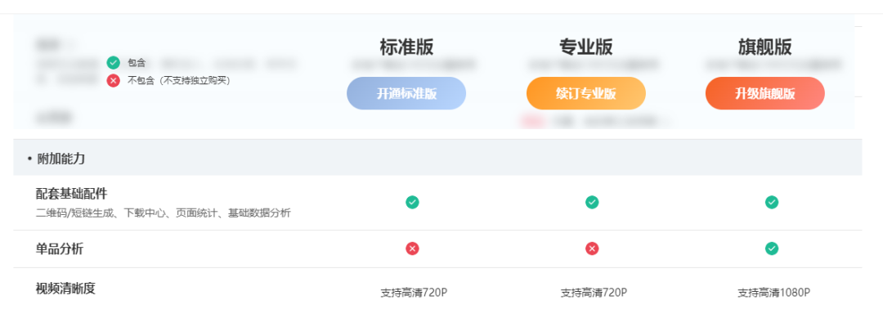Viewport: 883px width, 309px height.
Task: Click the 开通标准版 button
Action: coord(406,93)
